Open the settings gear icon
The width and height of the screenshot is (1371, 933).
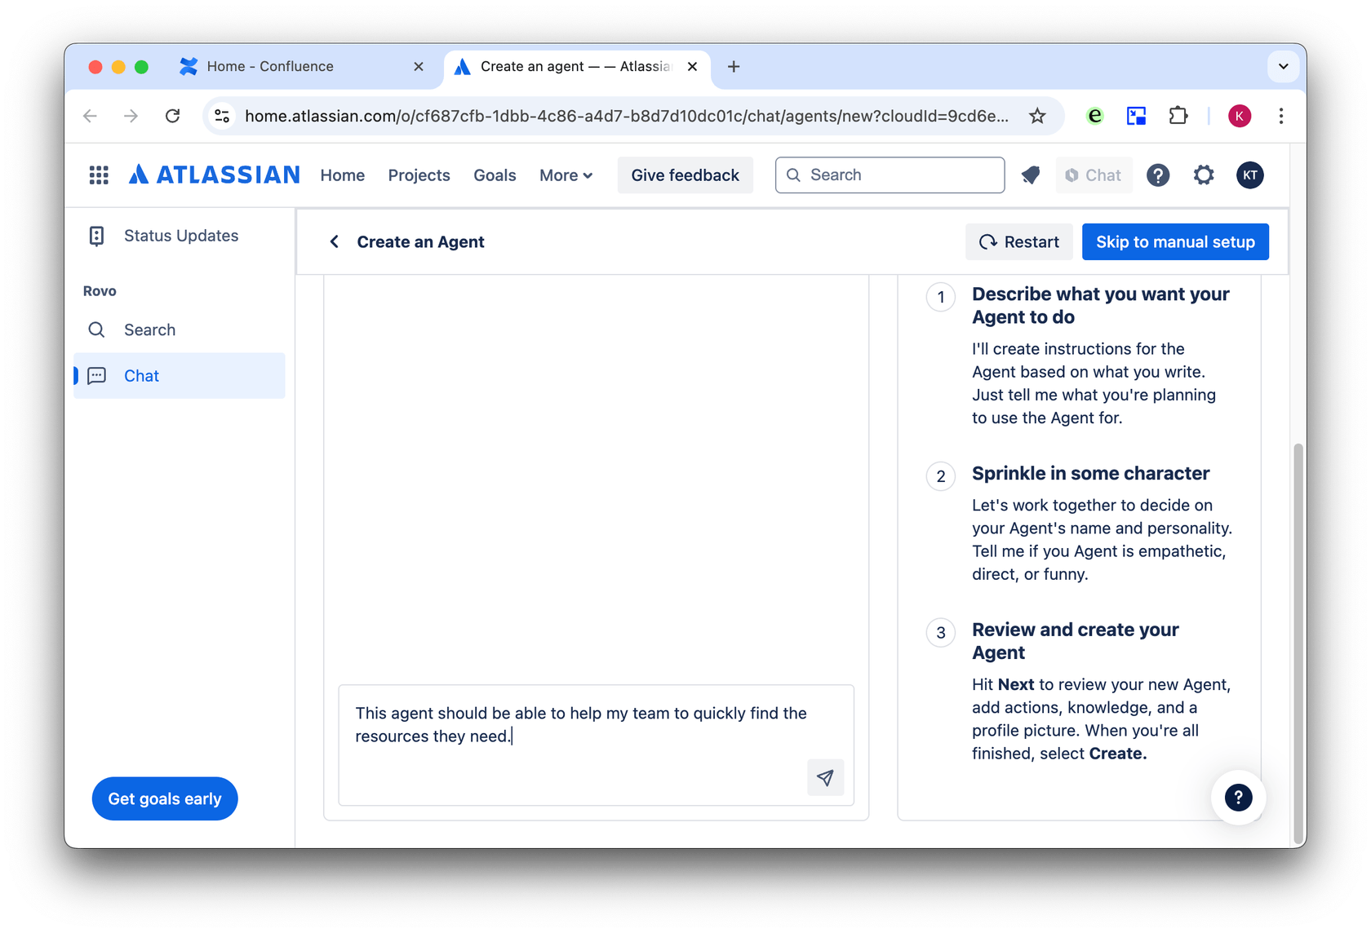1203,175
